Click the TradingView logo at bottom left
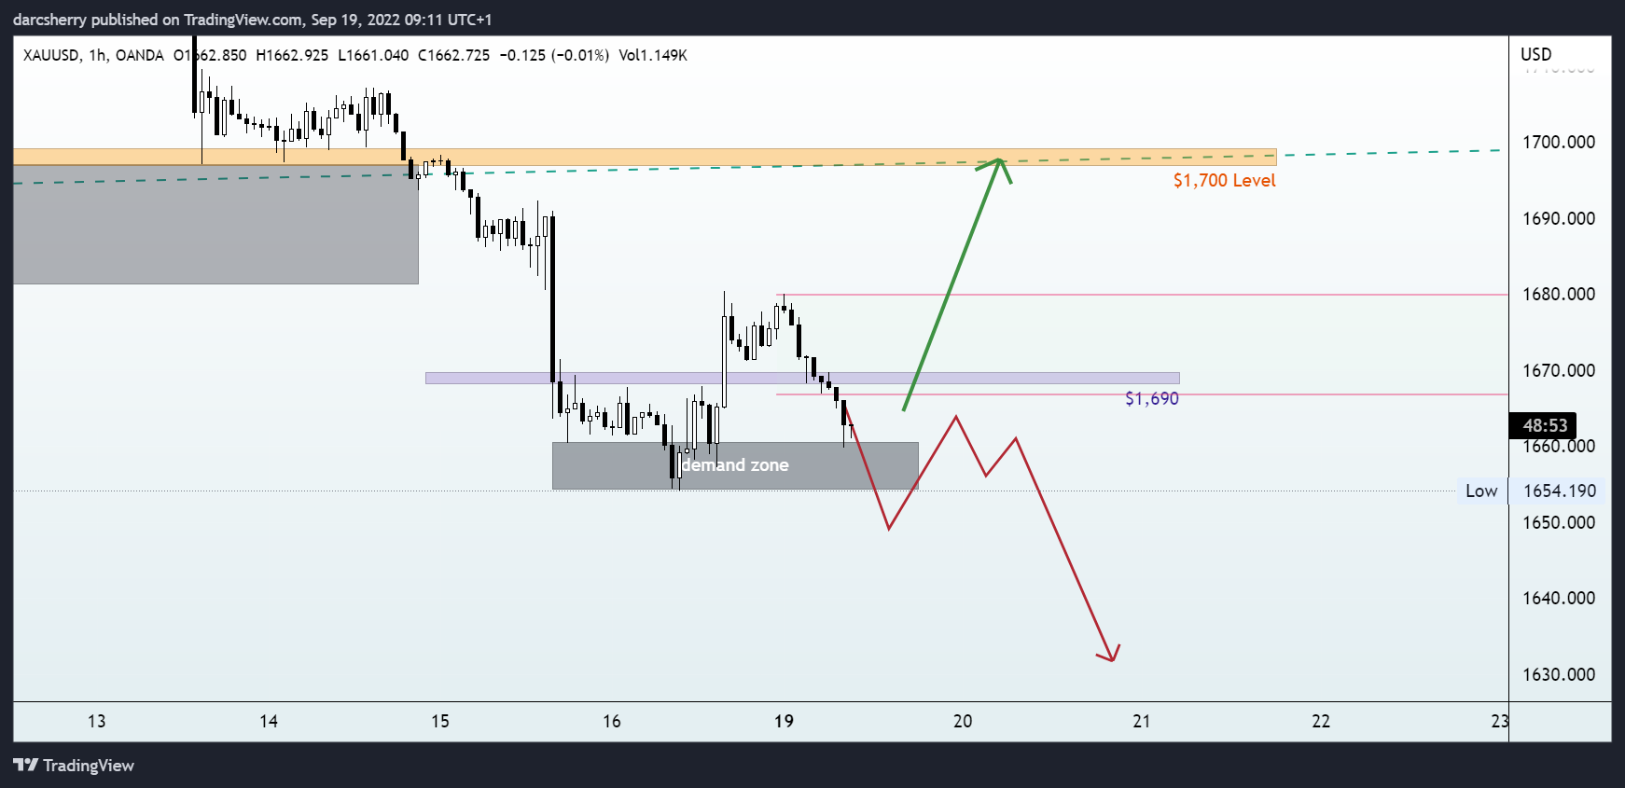Viewport: 1625px width, 788px height. click(x=74, y=766)
